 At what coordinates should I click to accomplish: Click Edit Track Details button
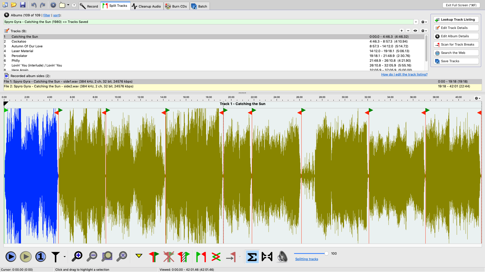[x=456, y=28]
